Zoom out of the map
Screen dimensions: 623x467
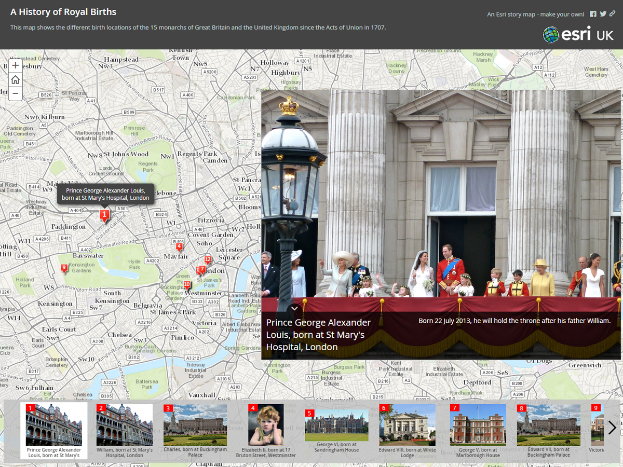[x=16, y=94]
